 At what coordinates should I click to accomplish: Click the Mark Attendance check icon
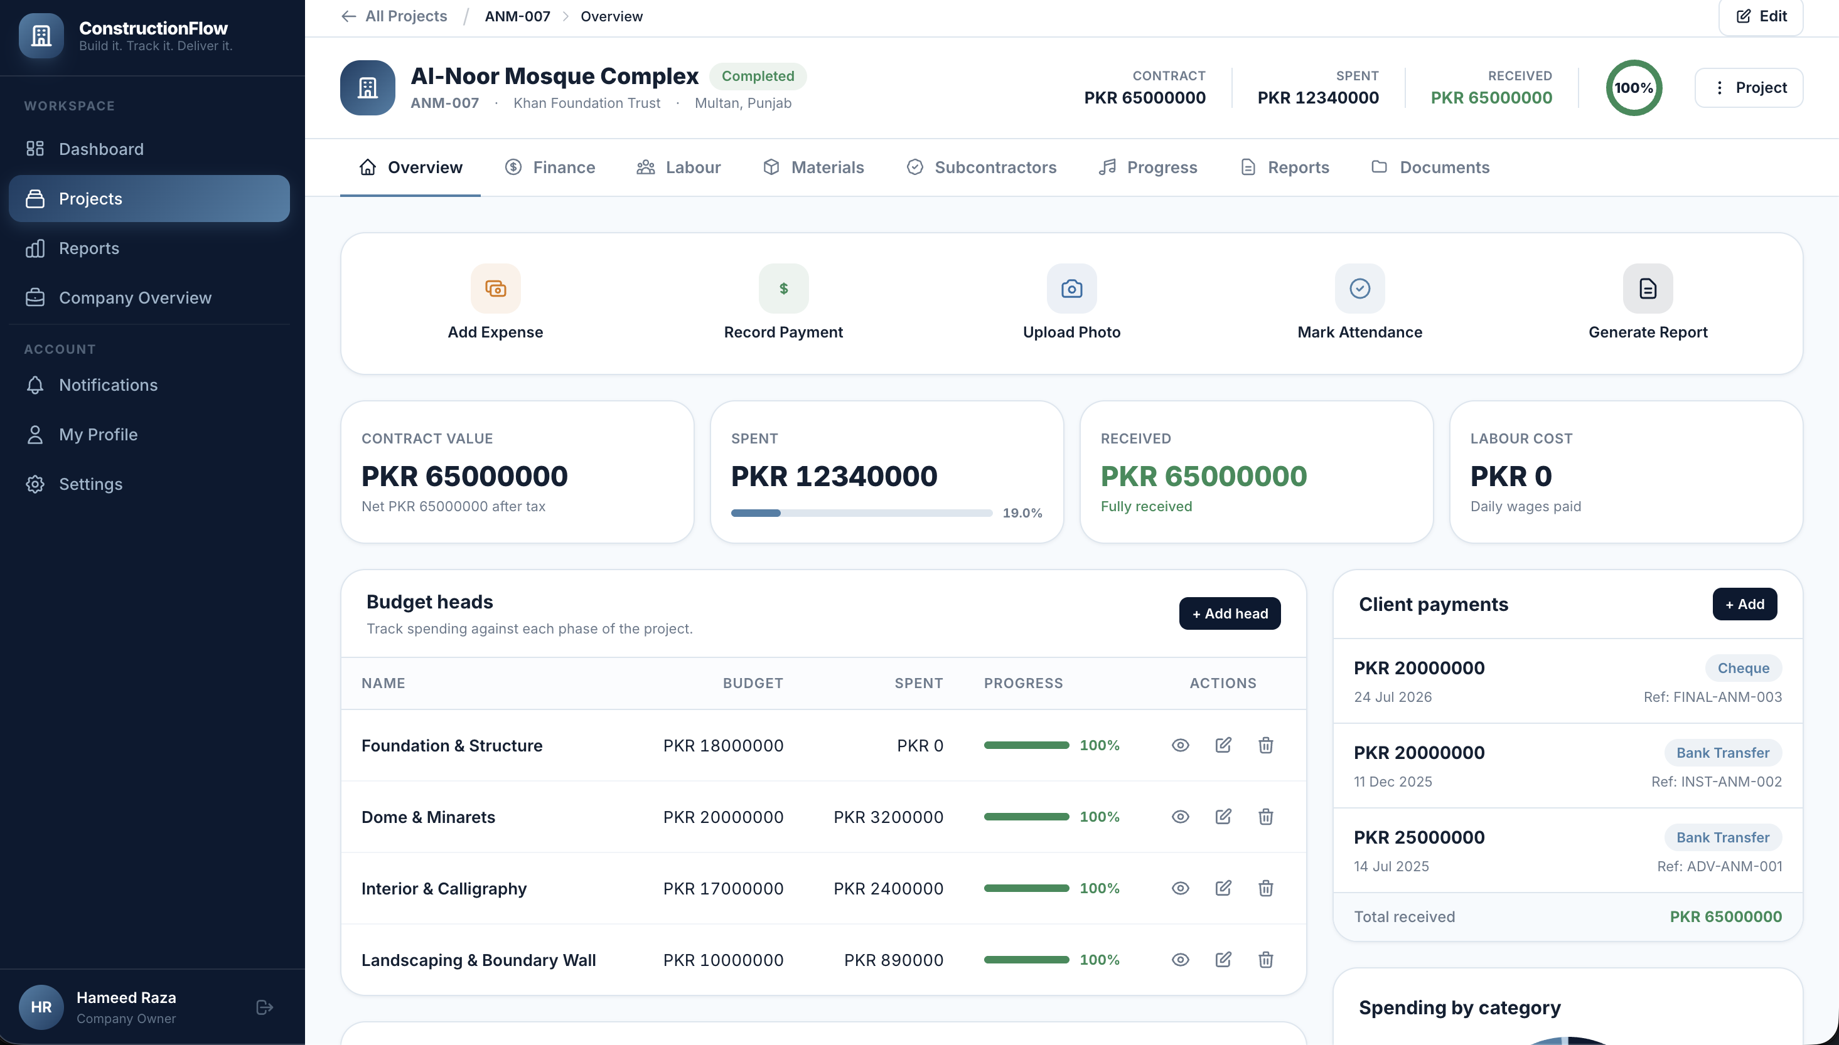click(1359, 289)
